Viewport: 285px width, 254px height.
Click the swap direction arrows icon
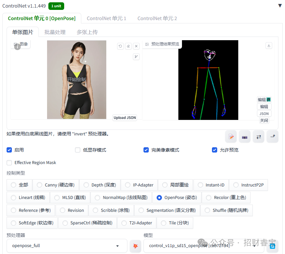point(258,136)
